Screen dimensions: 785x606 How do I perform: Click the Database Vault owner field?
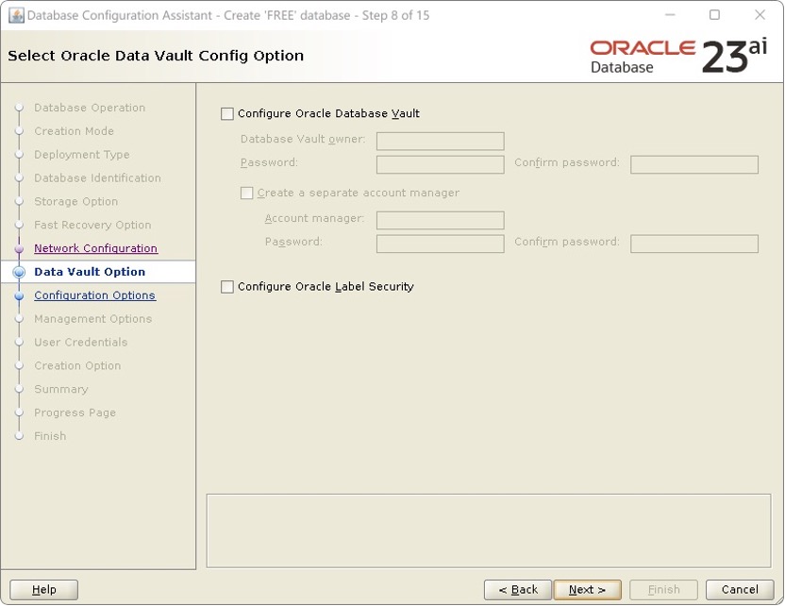[439, 141]
